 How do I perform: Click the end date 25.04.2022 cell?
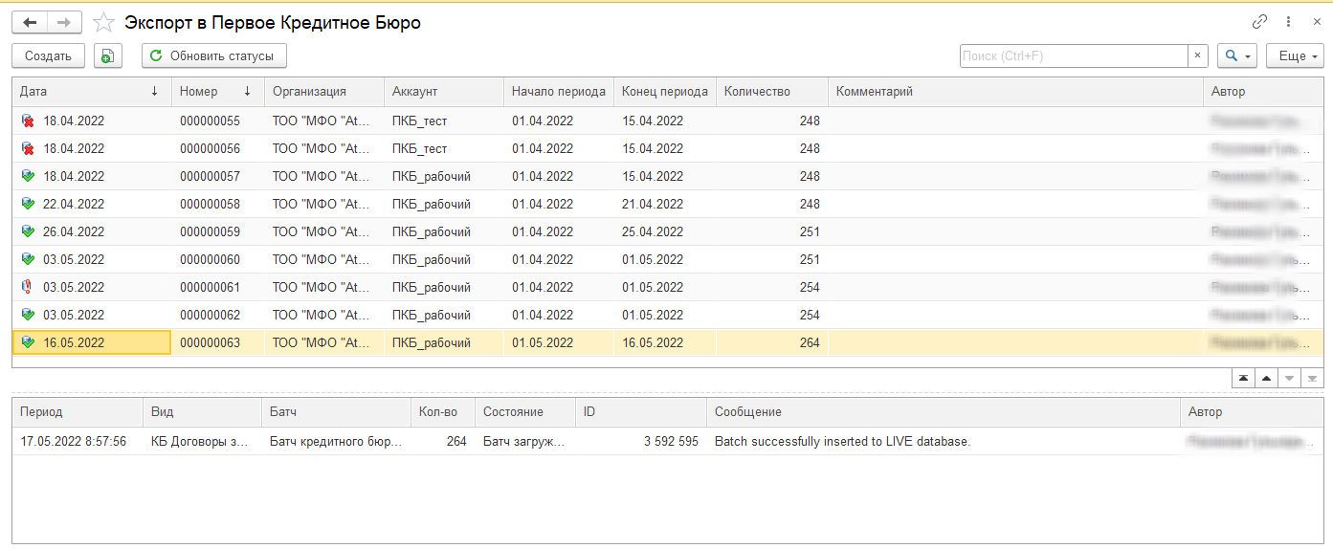pyautogui.click(x=665, y=232)
